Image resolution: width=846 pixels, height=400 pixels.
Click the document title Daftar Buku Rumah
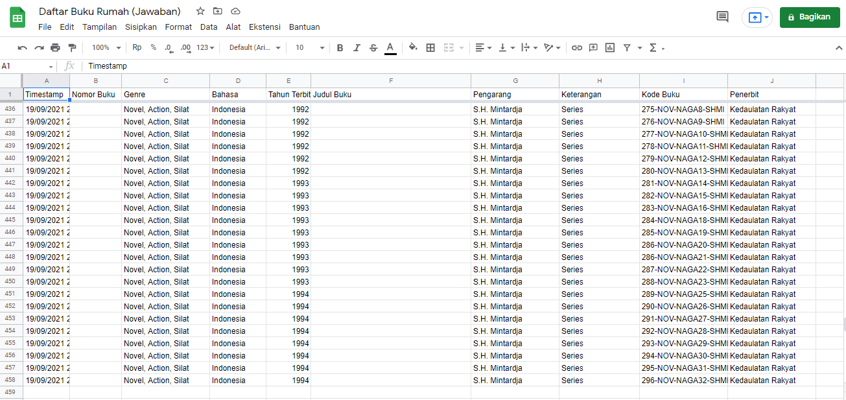(110, 11)
